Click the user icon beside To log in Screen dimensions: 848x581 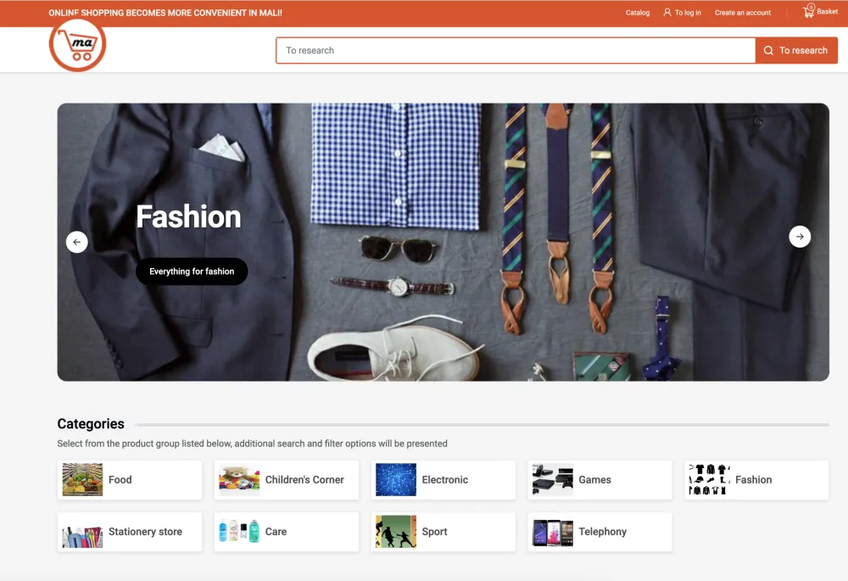coord(667,13)
